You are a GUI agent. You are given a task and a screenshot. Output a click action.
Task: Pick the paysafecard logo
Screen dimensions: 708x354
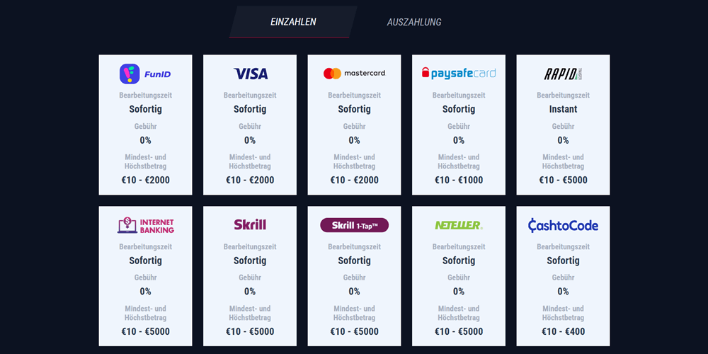tap(459, 73)
